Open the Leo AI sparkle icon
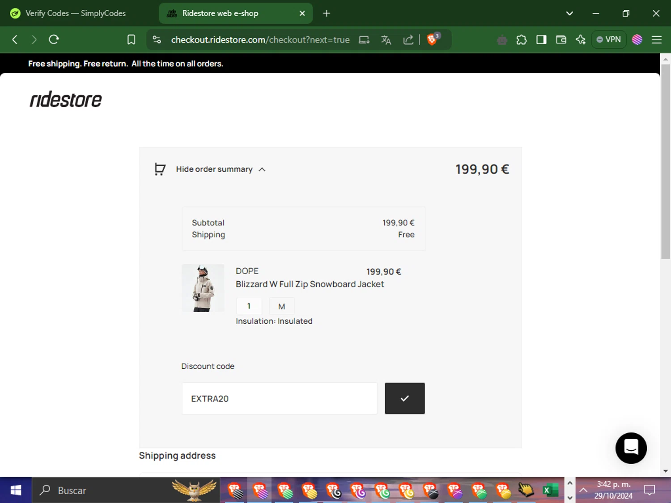 coord(581,40)
